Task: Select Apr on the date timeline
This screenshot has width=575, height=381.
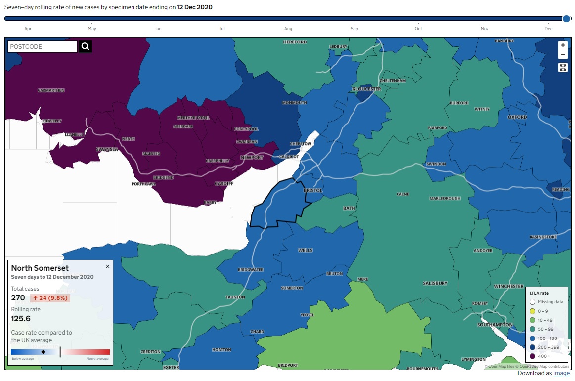Action: (x=28, y=29)
